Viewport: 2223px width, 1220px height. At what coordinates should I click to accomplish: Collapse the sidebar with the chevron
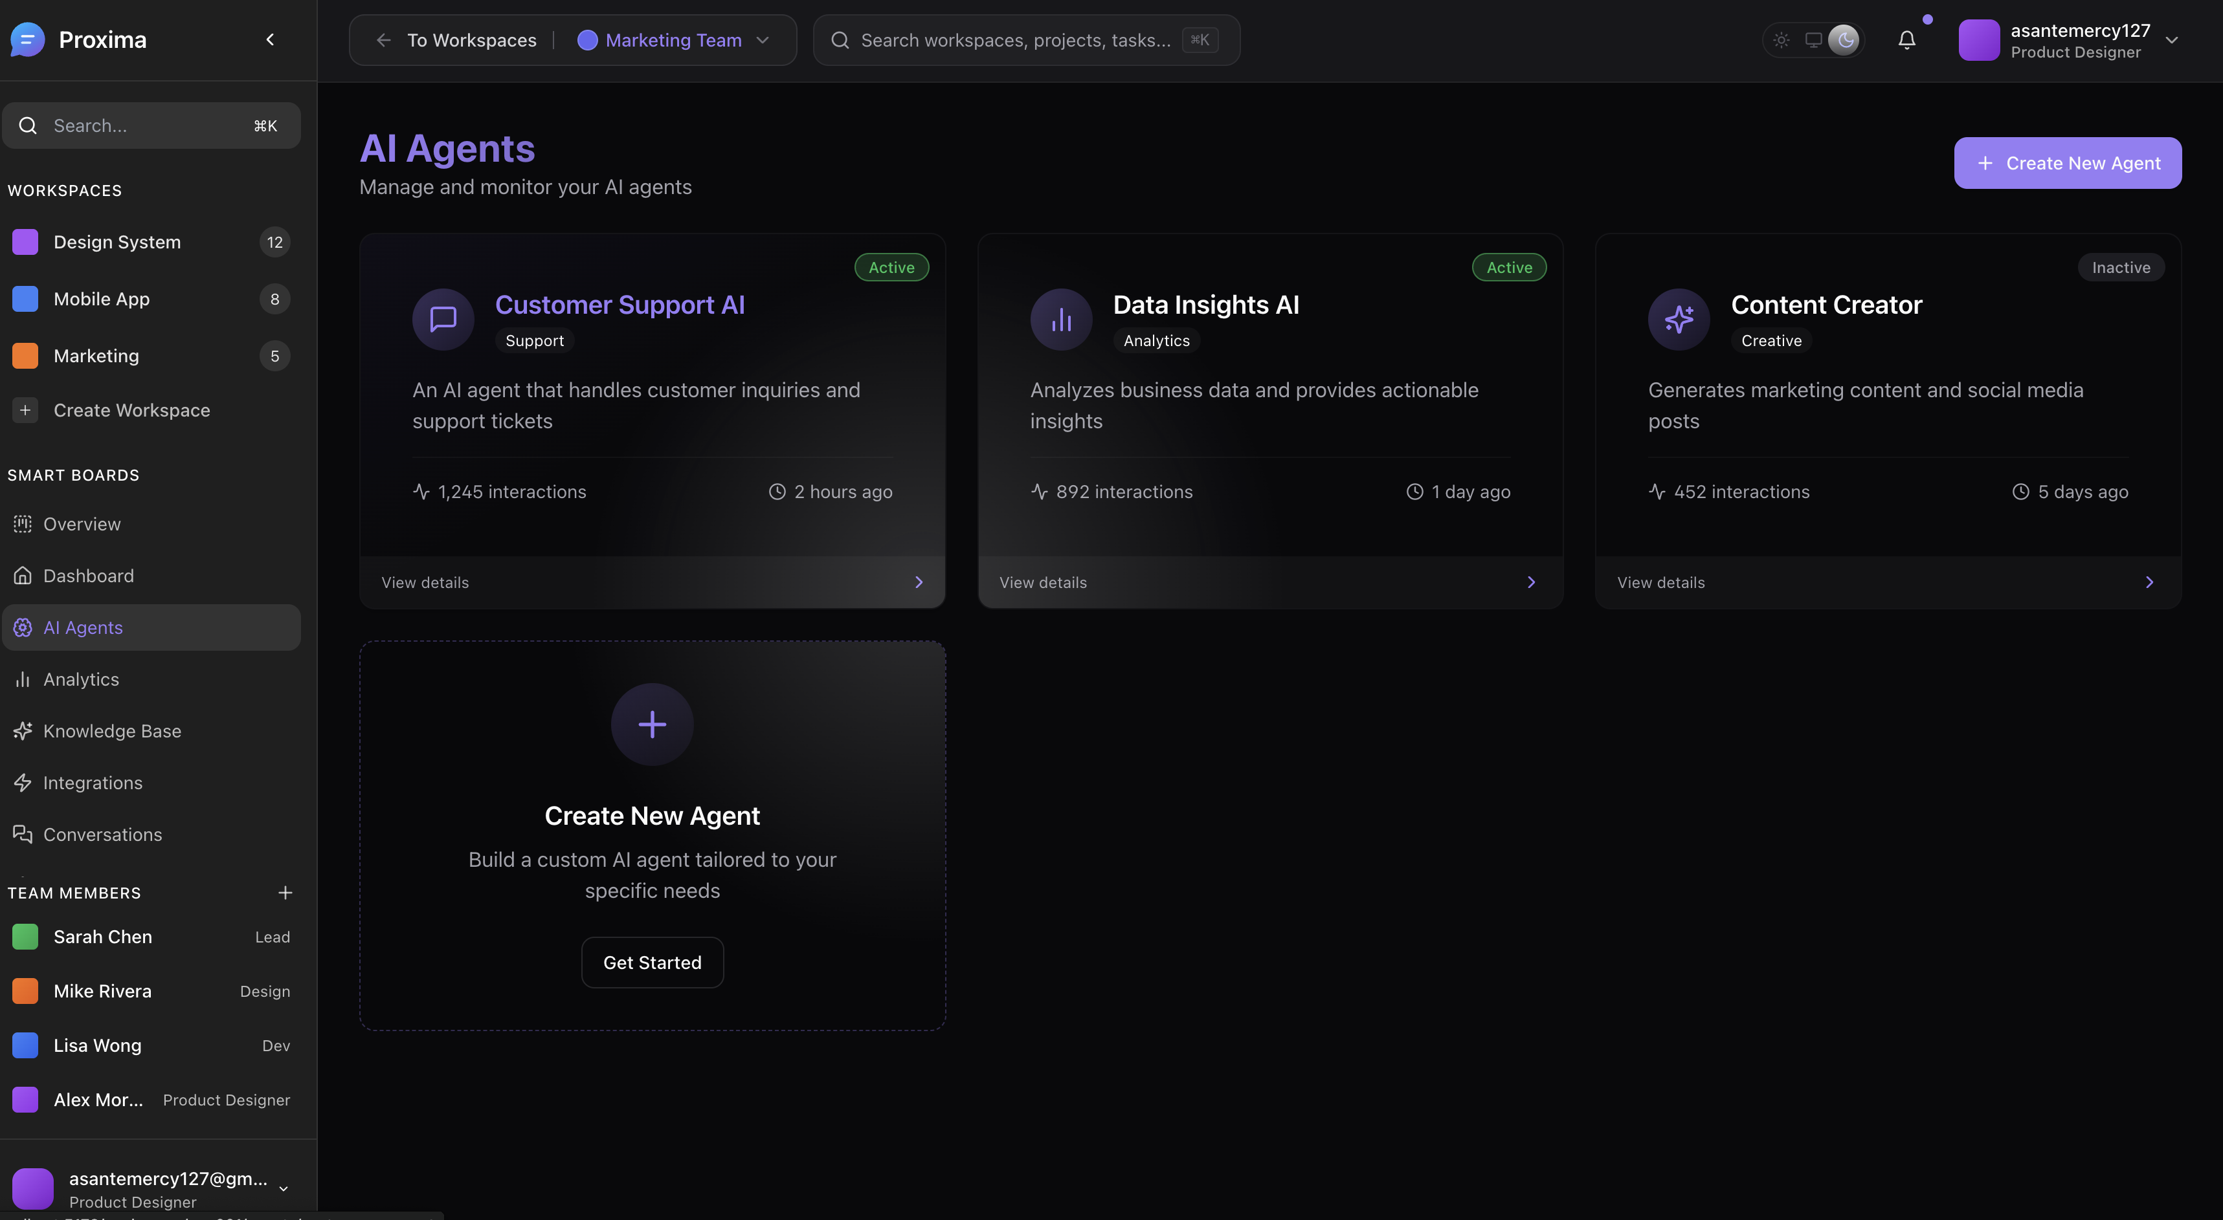coord(270,39)
